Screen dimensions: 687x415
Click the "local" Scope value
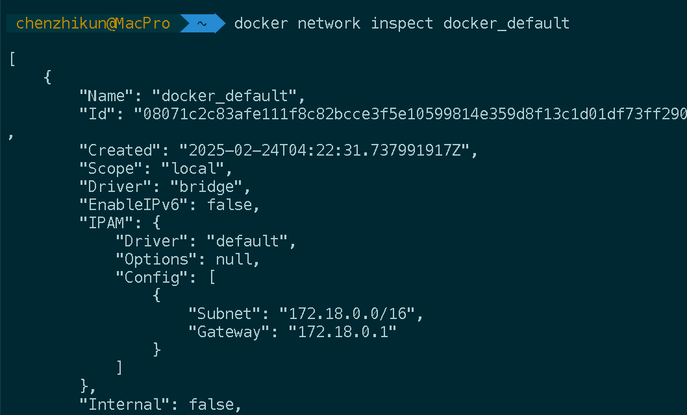pyautogui.click(x=192, y=169)
